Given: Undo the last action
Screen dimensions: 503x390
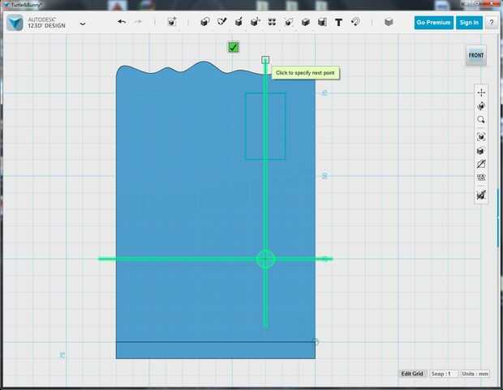Looking at the screenshot, I should [122, 22].
